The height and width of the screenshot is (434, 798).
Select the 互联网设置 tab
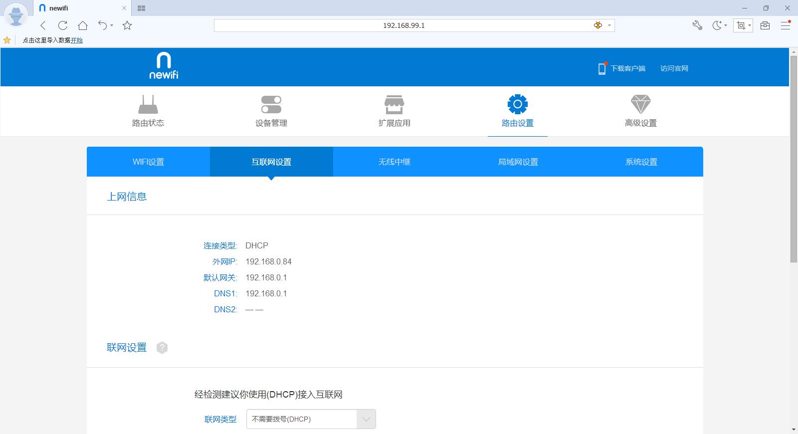[x=271, y=162]
